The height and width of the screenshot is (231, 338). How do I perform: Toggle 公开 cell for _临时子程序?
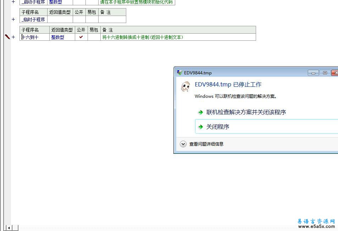coord(79,19)
